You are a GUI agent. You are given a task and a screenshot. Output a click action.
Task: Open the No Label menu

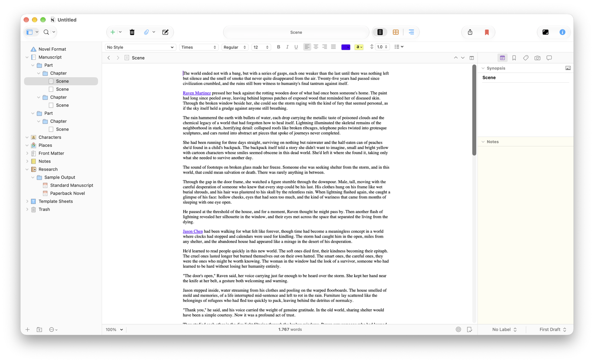point(505,329)
